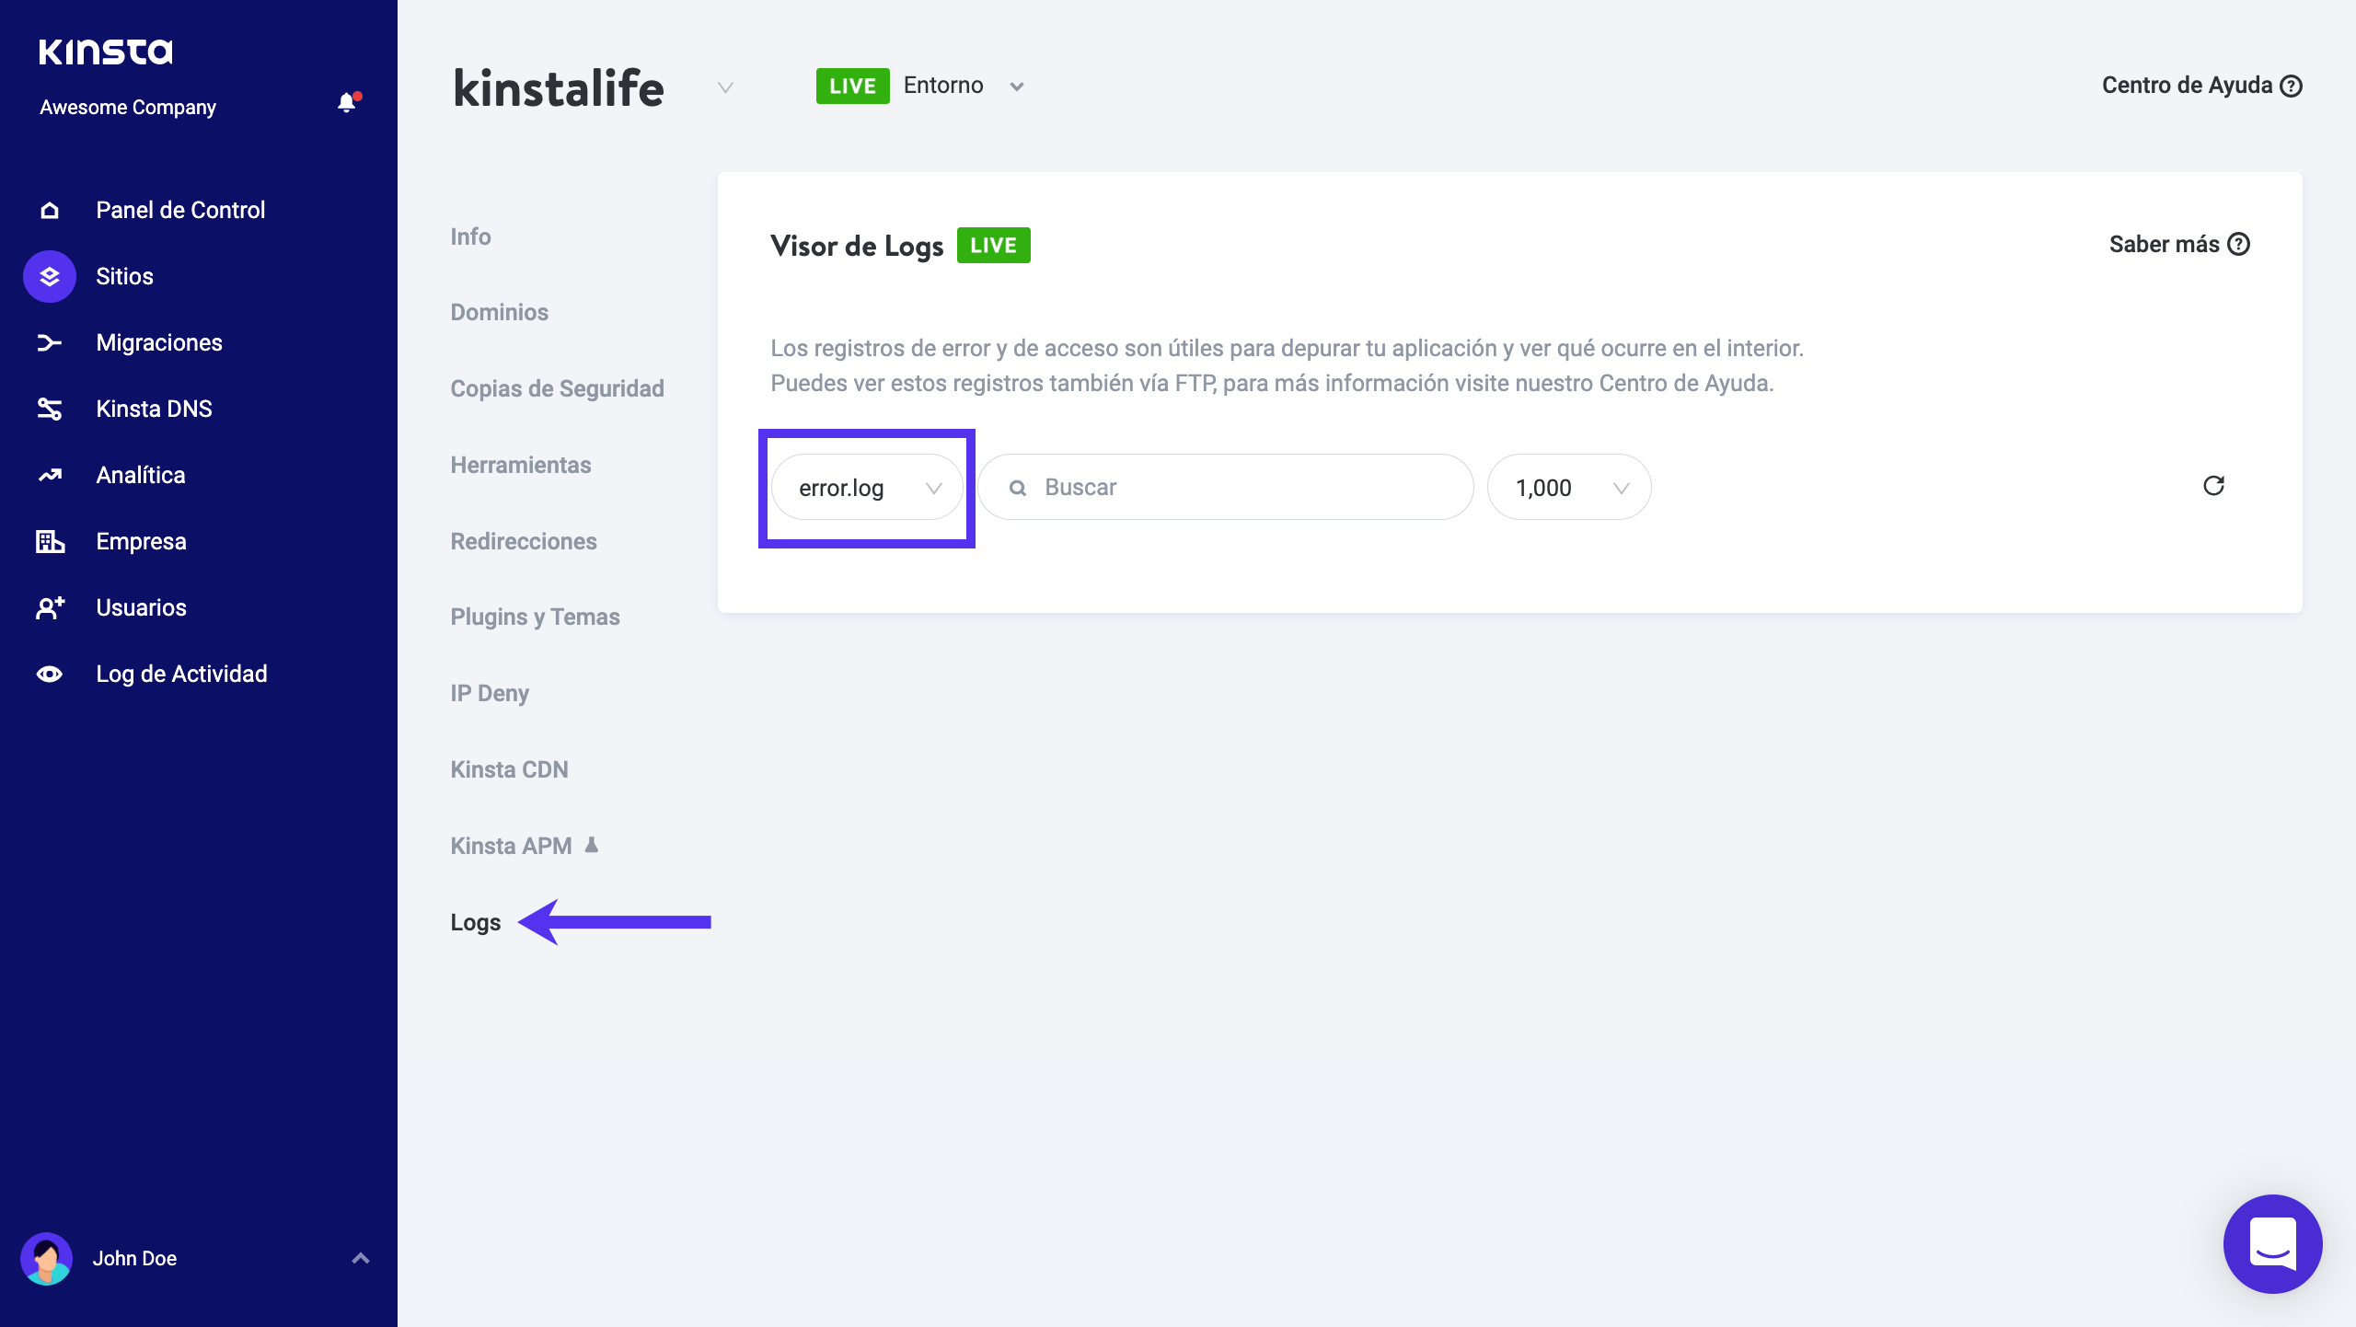Click the Panel de Control home icon
The image size is (2356, 1327).
pyautogui.click(x=50, y=211)
